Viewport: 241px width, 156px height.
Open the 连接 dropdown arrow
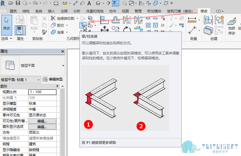tap(67, 32)
